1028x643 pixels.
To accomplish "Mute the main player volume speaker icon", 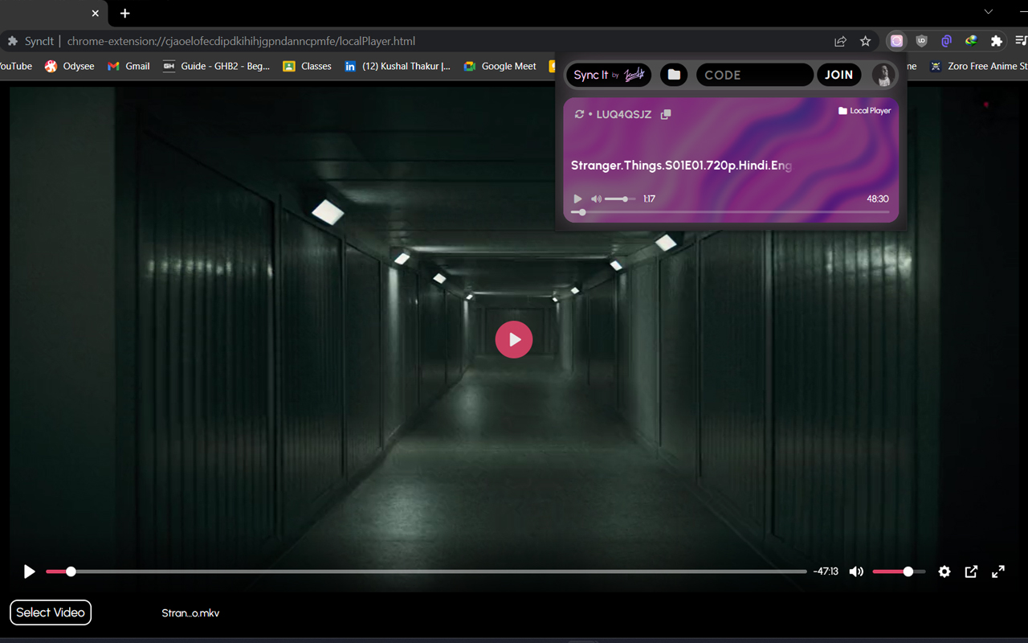I will pos(857,571).
